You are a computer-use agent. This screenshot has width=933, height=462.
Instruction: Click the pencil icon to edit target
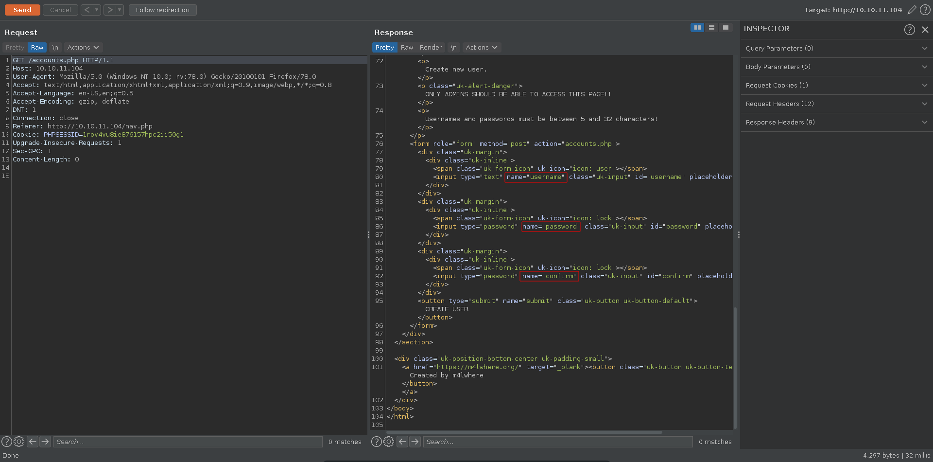tap(912, 10)
